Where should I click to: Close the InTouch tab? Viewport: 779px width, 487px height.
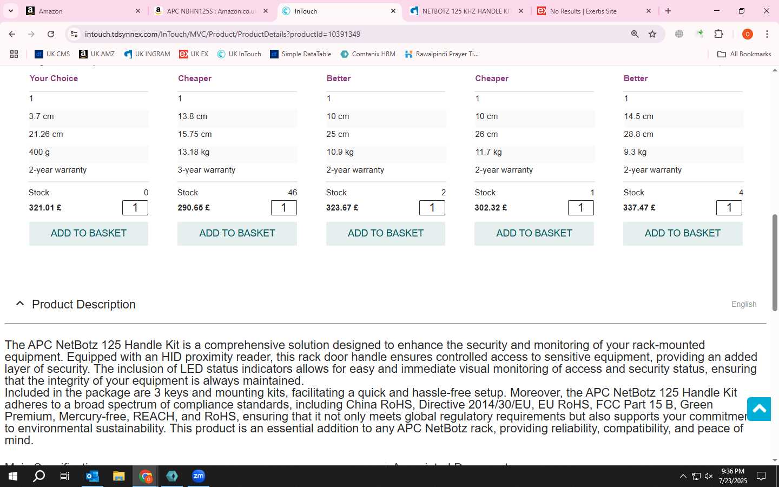[x=393, y=11]
